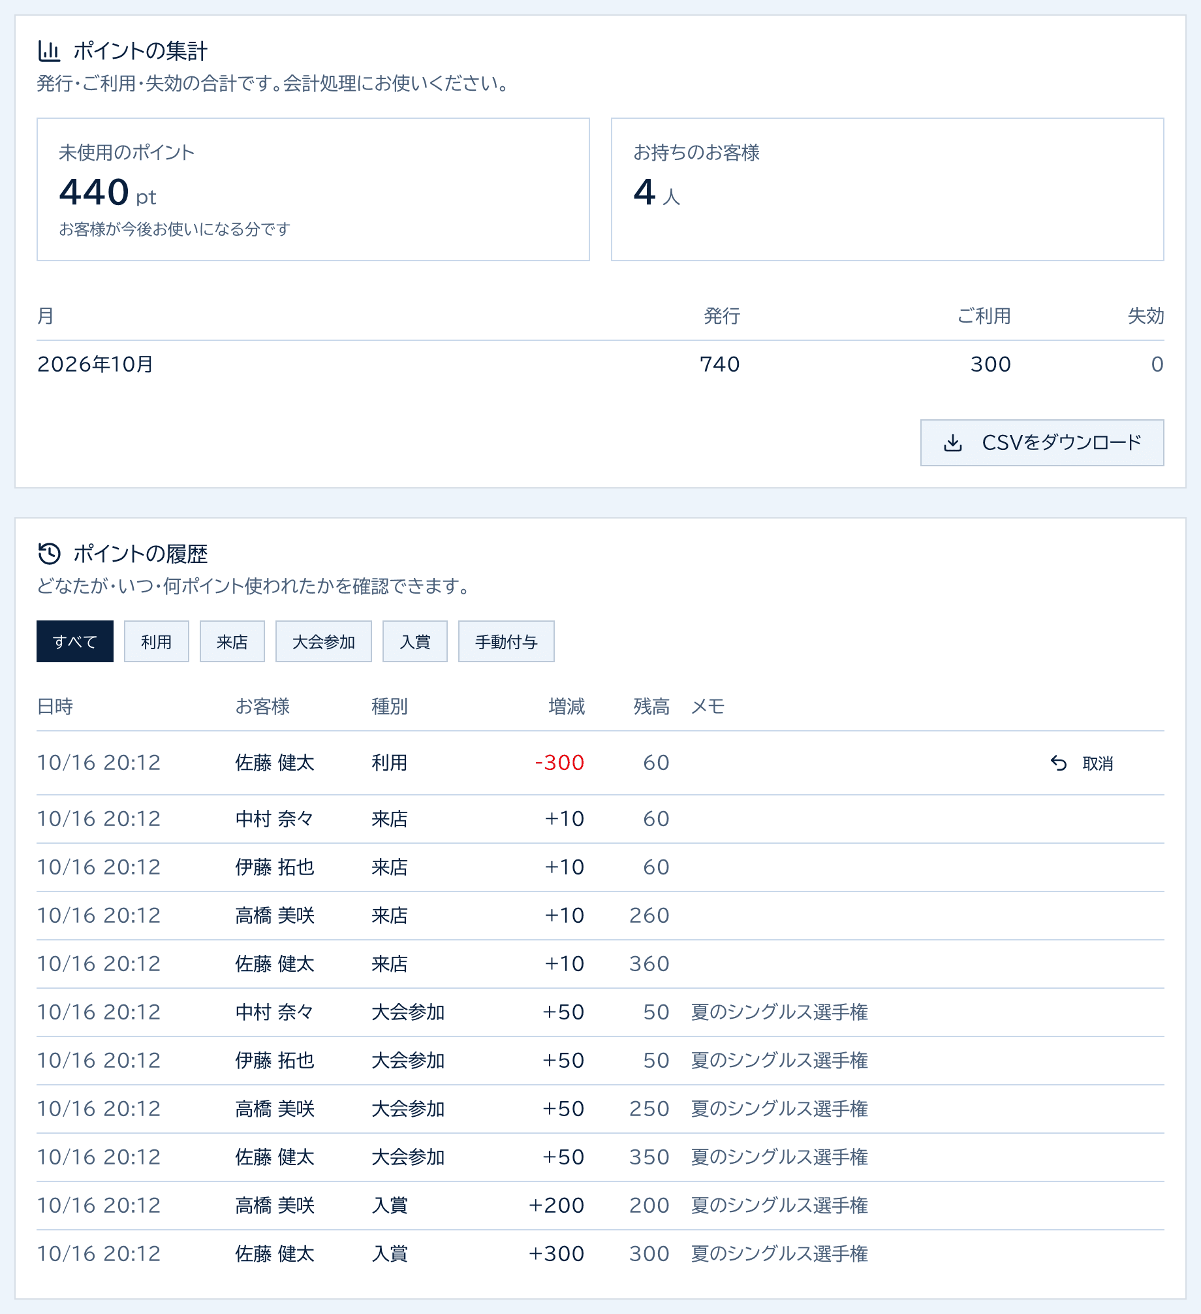Click balance 360 in 佐藤 健太 来店 row
The image size is (1201, 1314).
point(649,964)
